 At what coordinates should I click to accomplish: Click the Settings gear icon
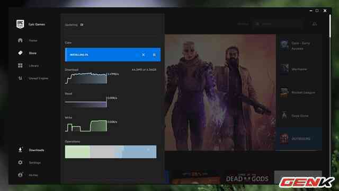[20, 162]
